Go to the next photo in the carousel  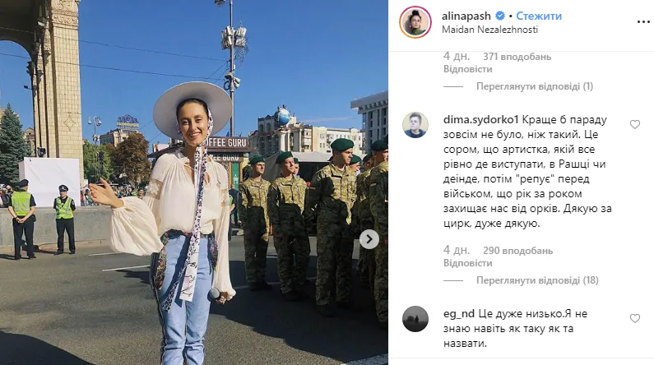click(369, 239)
